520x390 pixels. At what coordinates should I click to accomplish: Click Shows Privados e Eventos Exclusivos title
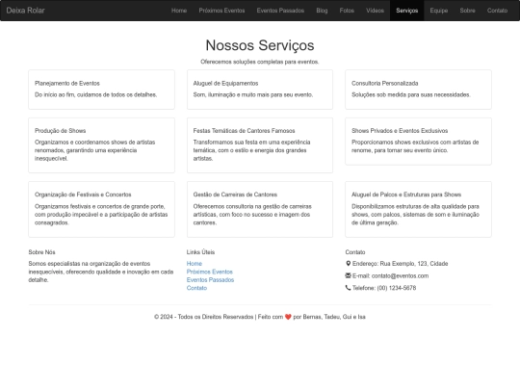[400, 131]
